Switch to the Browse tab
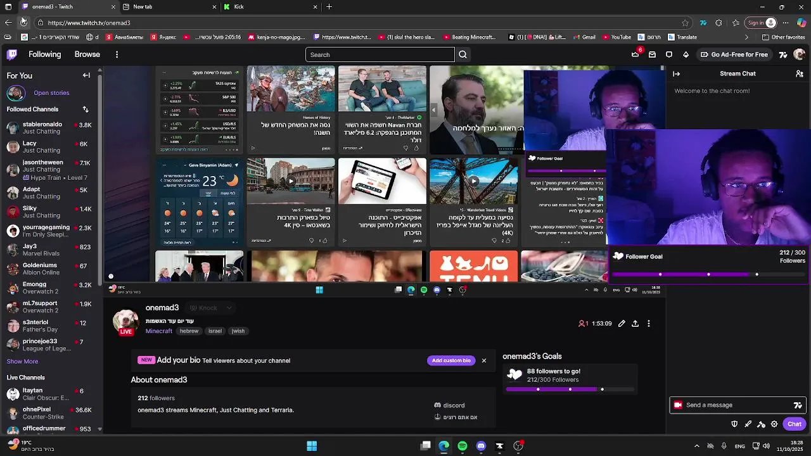This screenshot has width=811, height=456. (x=87, y=54)
